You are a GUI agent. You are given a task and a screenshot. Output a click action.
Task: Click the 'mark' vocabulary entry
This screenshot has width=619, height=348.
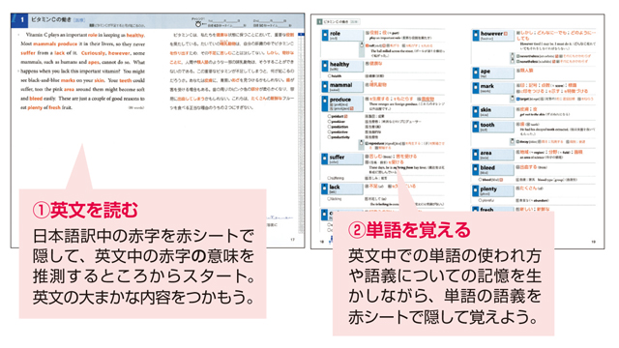(493, 88)
